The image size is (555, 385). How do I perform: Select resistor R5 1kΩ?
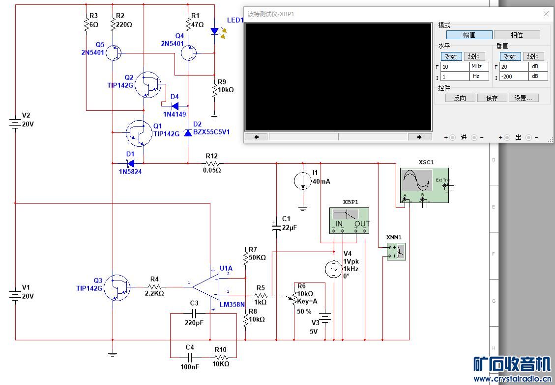261,296
